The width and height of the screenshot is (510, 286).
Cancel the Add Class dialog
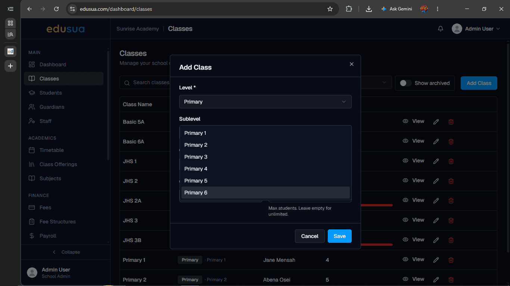(x=310, y=236)
